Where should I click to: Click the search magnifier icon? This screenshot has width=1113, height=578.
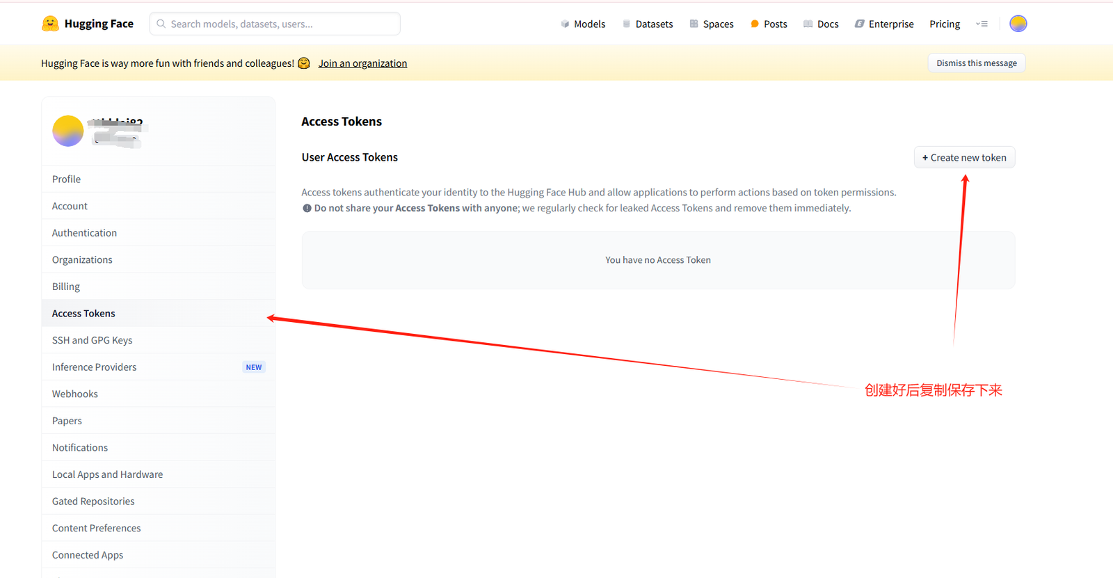tap(161, 24)
